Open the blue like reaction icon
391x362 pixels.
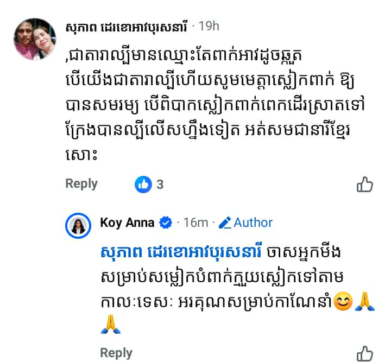[143, 185]
